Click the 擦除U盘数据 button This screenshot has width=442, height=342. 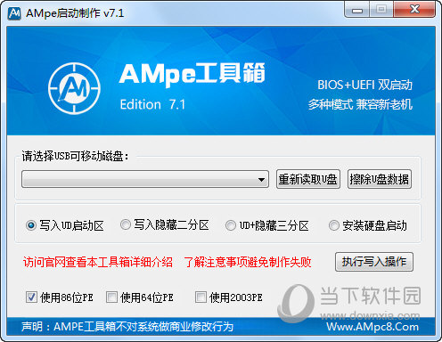pos(380,179)
